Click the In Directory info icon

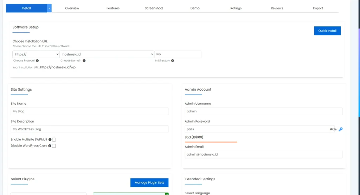pos(172,60)
